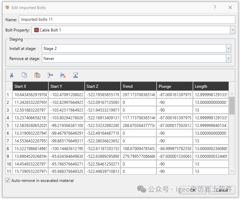Select the Plunge column header
Image resolution: width=240 pixels, height=199 pixels.
[x=175, y=86]
